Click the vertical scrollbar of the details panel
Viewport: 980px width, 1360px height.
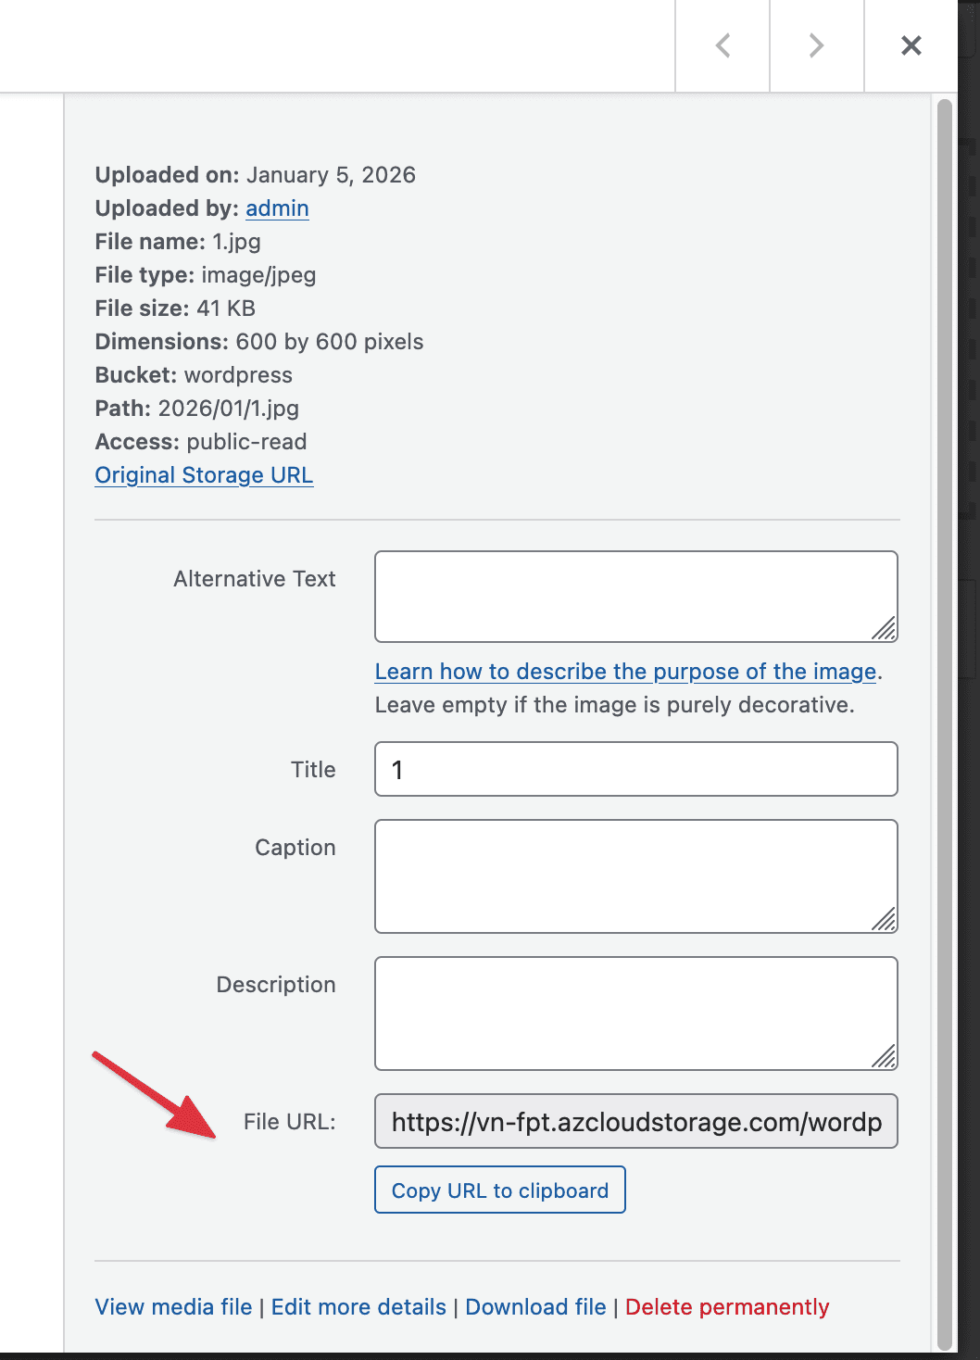[945, 723]
